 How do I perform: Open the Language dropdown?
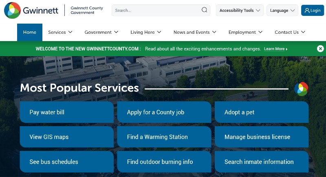coord(282,11)
